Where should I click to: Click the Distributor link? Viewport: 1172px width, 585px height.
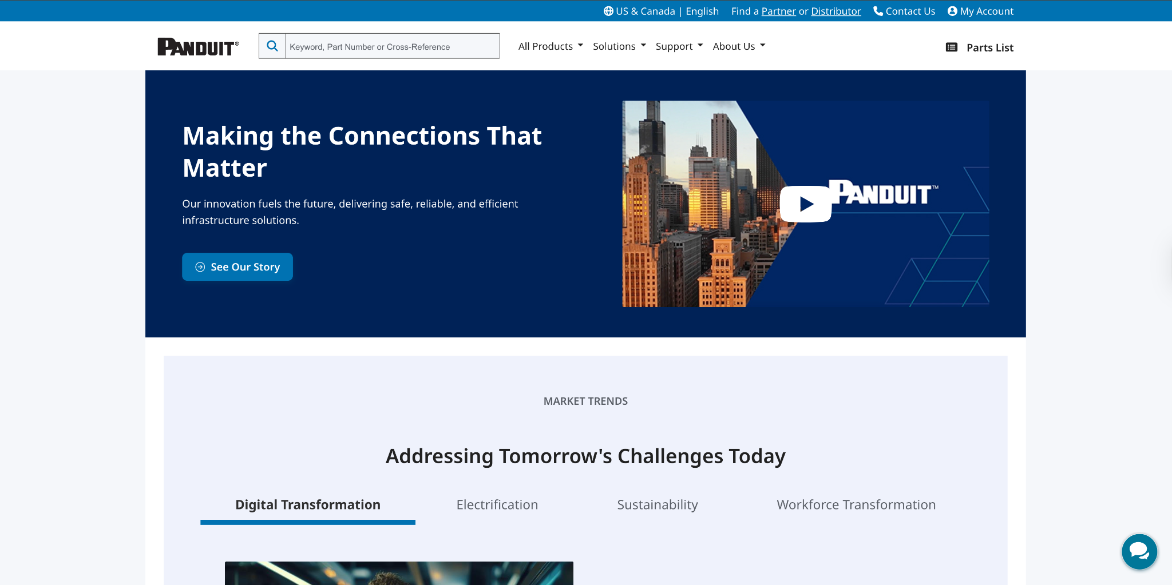tap(836, 11)
